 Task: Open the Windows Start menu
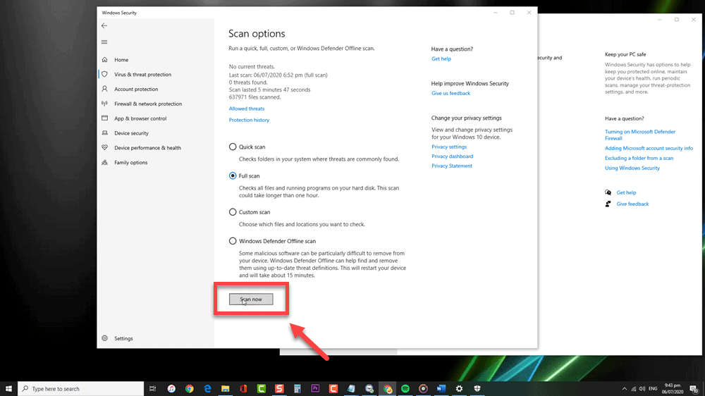(x=8, y=389)
